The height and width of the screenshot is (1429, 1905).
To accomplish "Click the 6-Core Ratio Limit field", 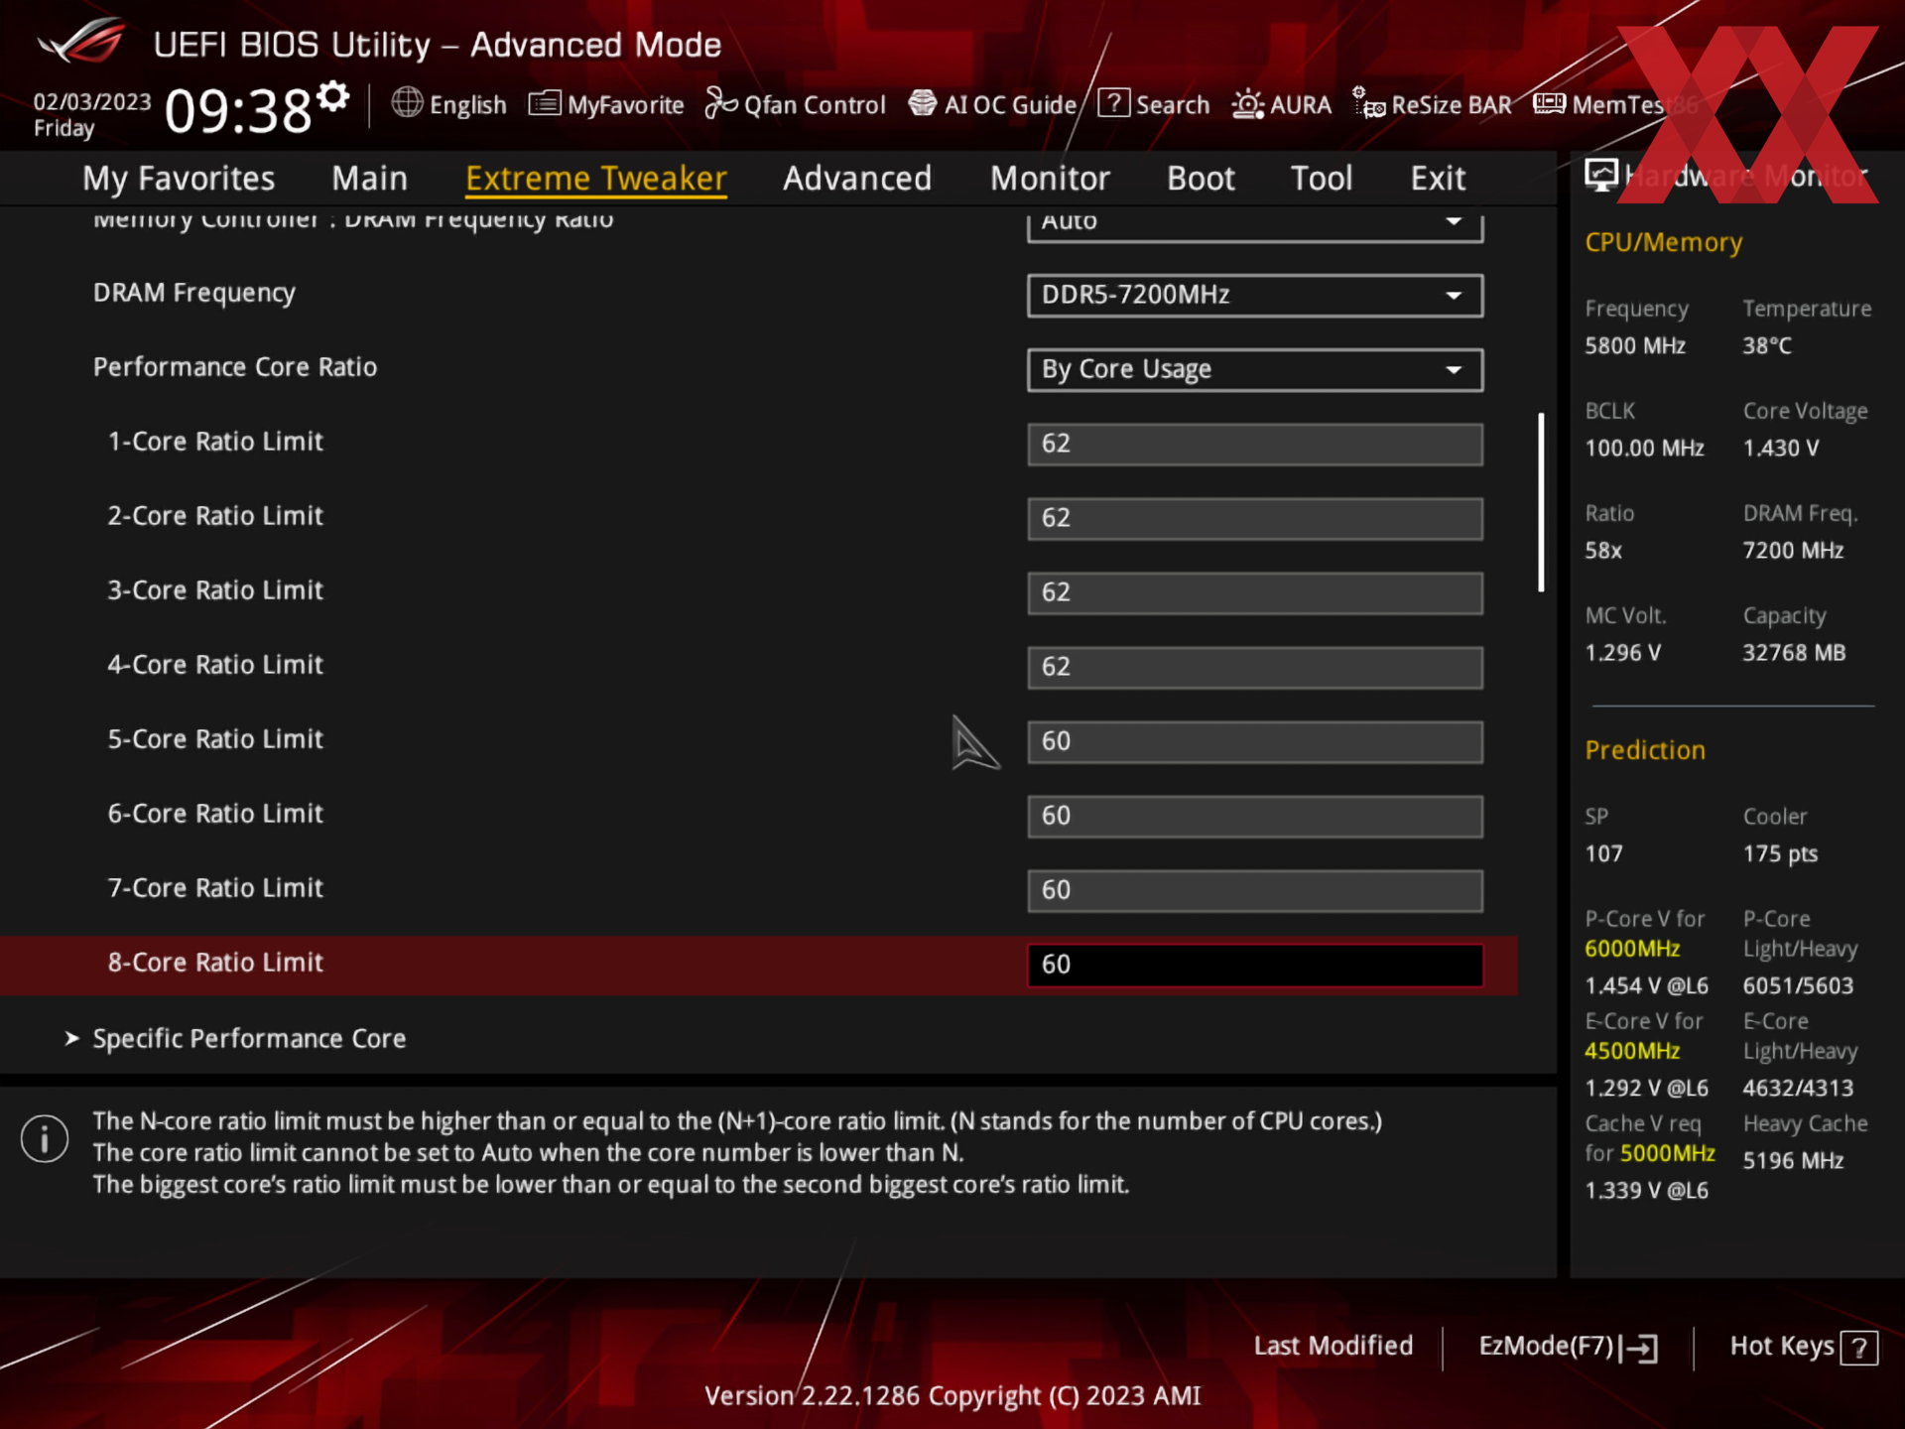I will (x=1255, y=816).
